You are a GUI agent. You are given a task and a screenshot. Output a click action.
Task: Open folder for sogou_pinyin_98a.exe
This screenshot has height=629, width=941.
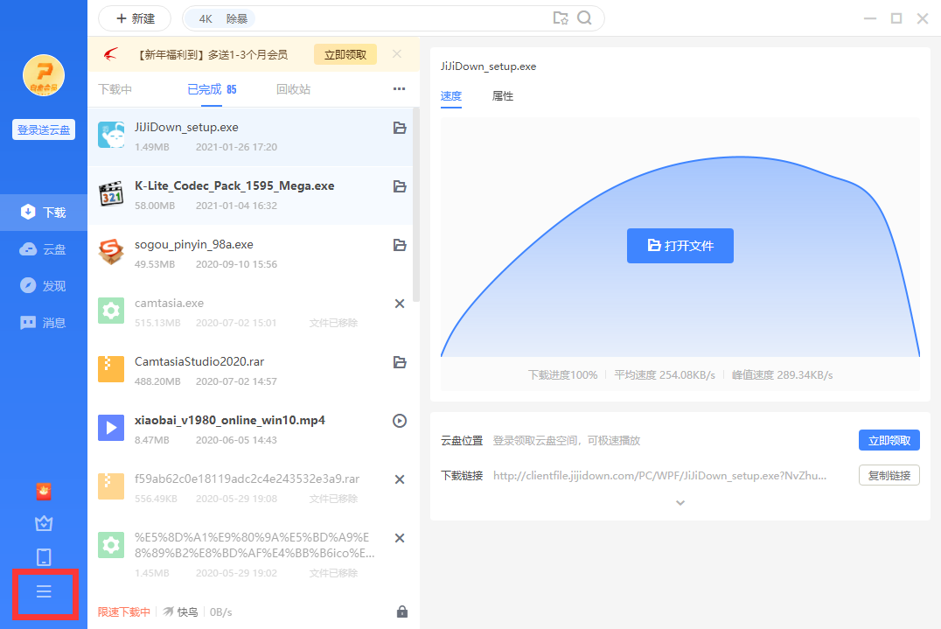[x=400, y=245]
